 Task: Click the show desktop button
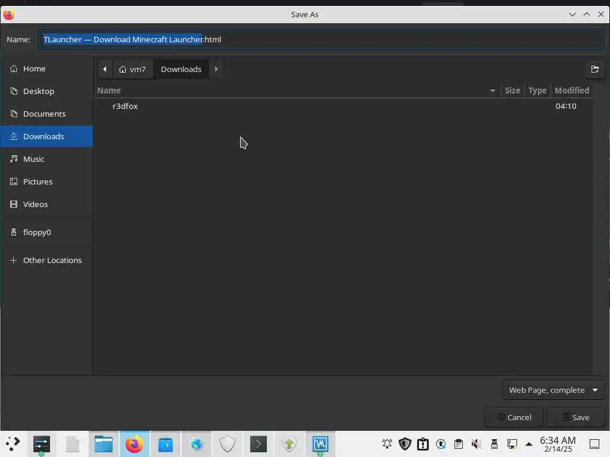pos(595,444)
